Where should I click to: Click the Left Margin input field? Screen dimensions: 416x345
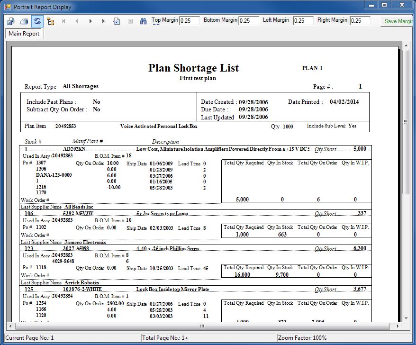point(303,20)
